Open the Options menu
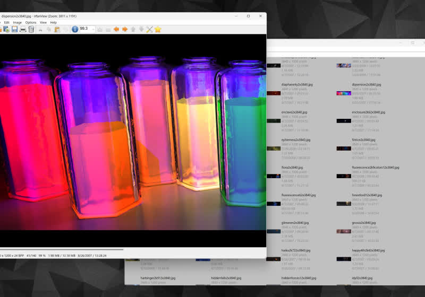 coord(31,22)
